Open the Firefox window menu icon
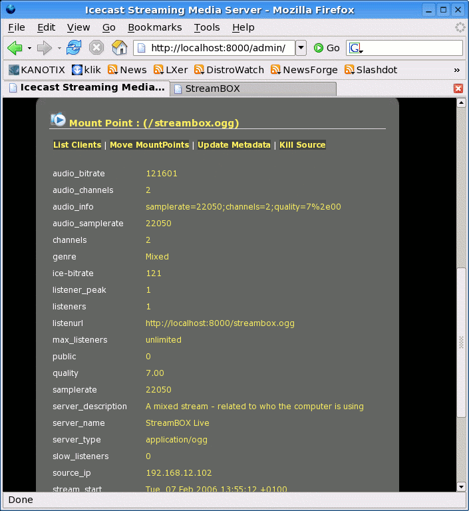Image resolution: width=469 pixels, height=511 pixels. 11,9
